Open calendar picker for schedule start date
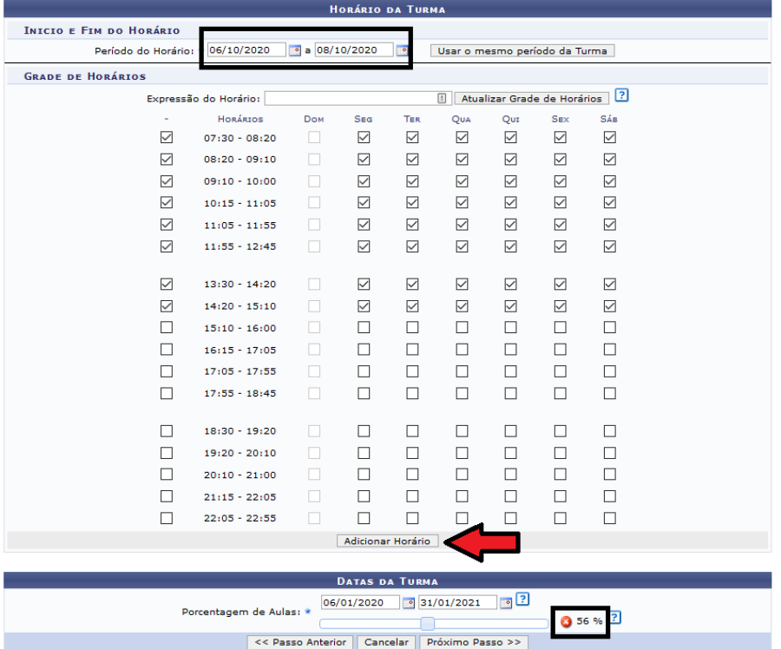781x649 pixels. coord(295,50)
